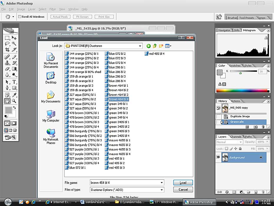Open the View Menu dropdown

[x=168, y=46]
